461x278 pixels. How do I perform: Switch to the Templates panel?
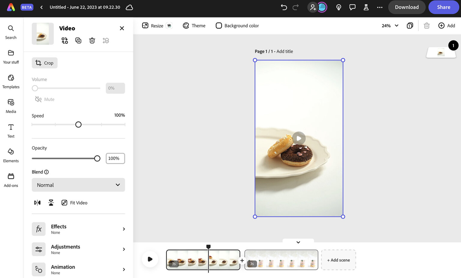coord(11,82)
